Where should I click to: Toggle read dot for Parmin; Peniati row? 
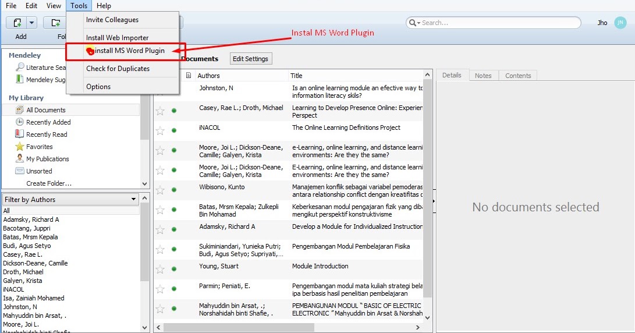(174, 289)
